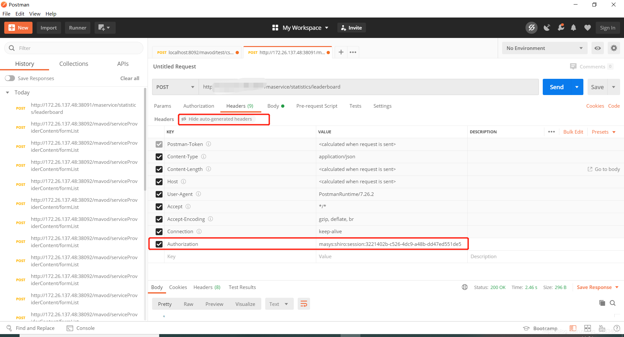
Task: Open the POST method dropdown
Action: (x=175, y=87)
